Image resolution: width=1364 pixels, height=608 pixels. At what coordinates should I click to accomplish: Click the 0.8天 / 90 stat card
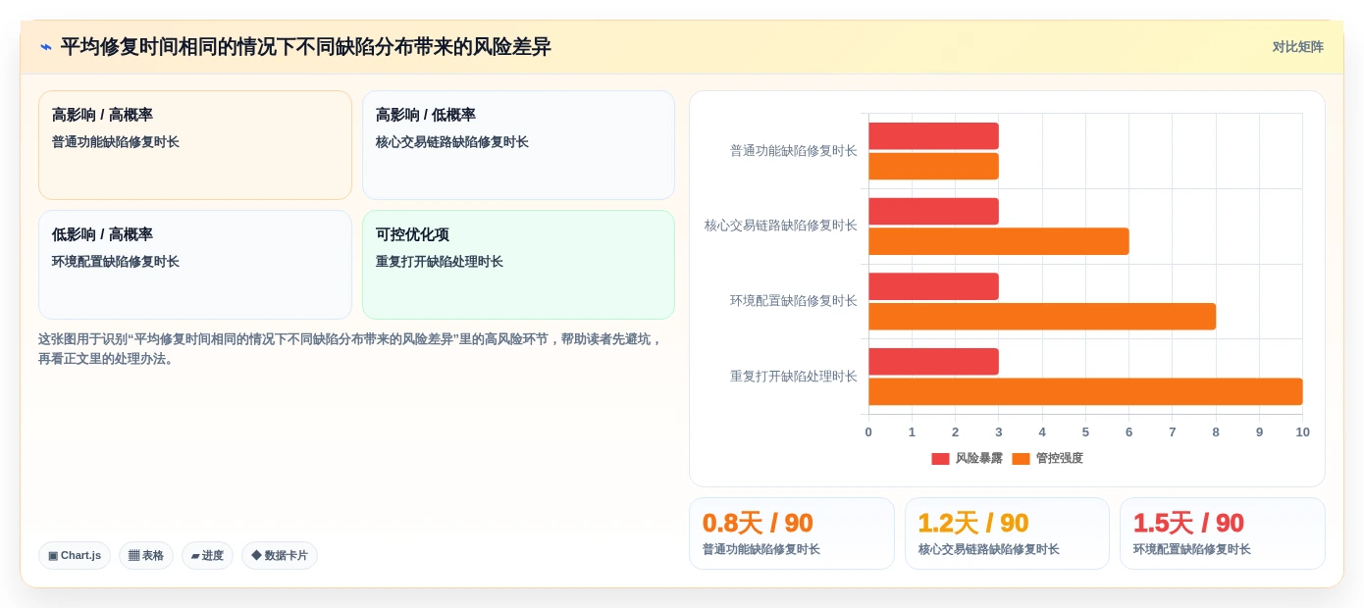[x=792, y=533]
